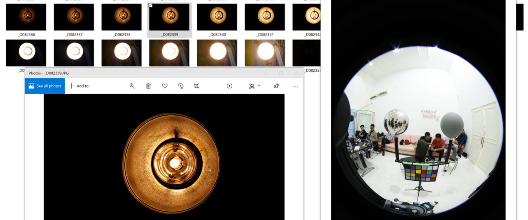Select the _D082340 thumbnail in Explorer
Image resolution: width=528 pixels, height=220 pixels.
pos(217,17)
